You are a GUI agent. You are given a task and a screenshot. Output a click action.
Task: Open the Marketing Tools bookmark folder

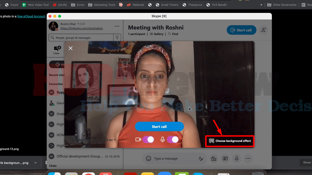102,5
